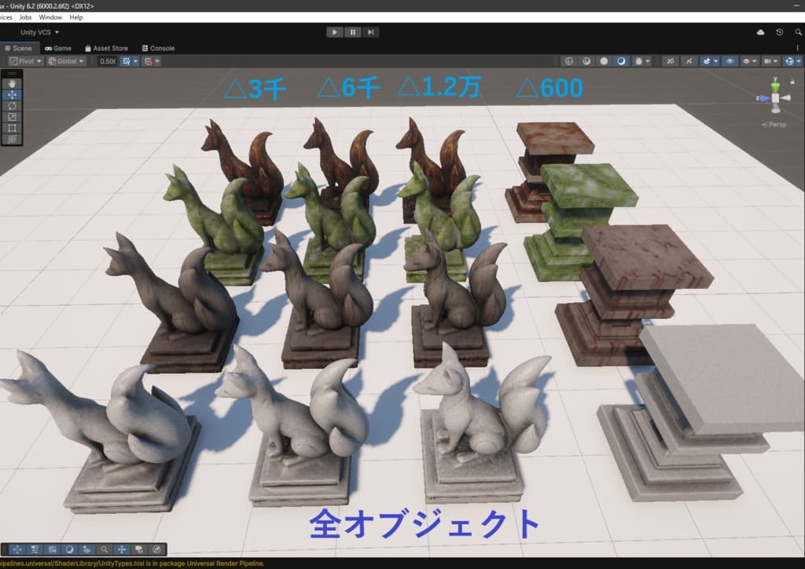Open the Window menu
The image size is (805, 569).
point(50,17)
